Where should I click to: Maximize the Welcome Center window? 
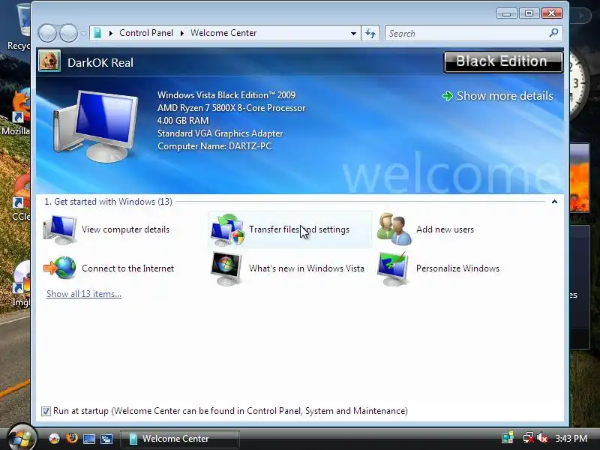point(529,13)
